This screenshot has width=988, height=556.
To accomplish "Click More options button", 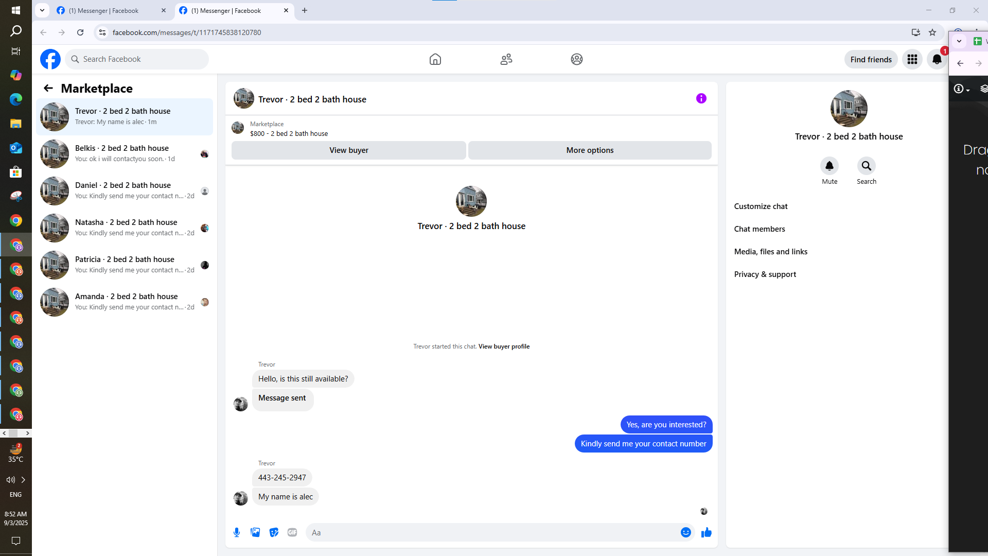I will coord(590,150).
